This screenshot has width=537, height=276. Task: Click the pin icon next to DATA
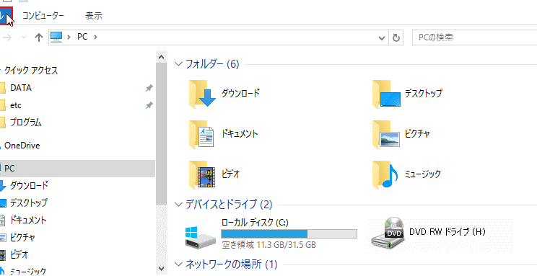click(149, 88)
